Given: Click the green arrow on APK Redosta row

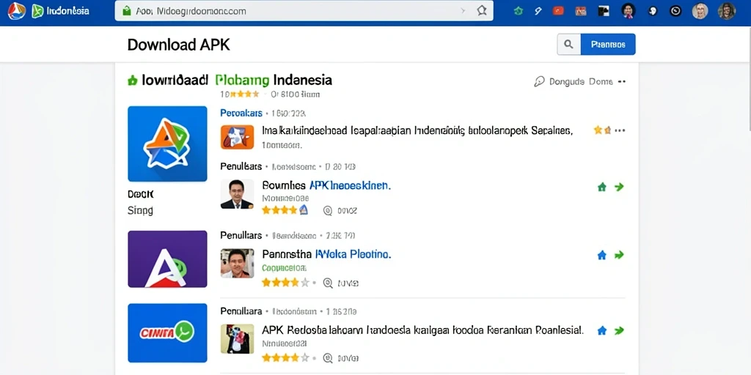Looking at the screenshot, I should point(619,330).
